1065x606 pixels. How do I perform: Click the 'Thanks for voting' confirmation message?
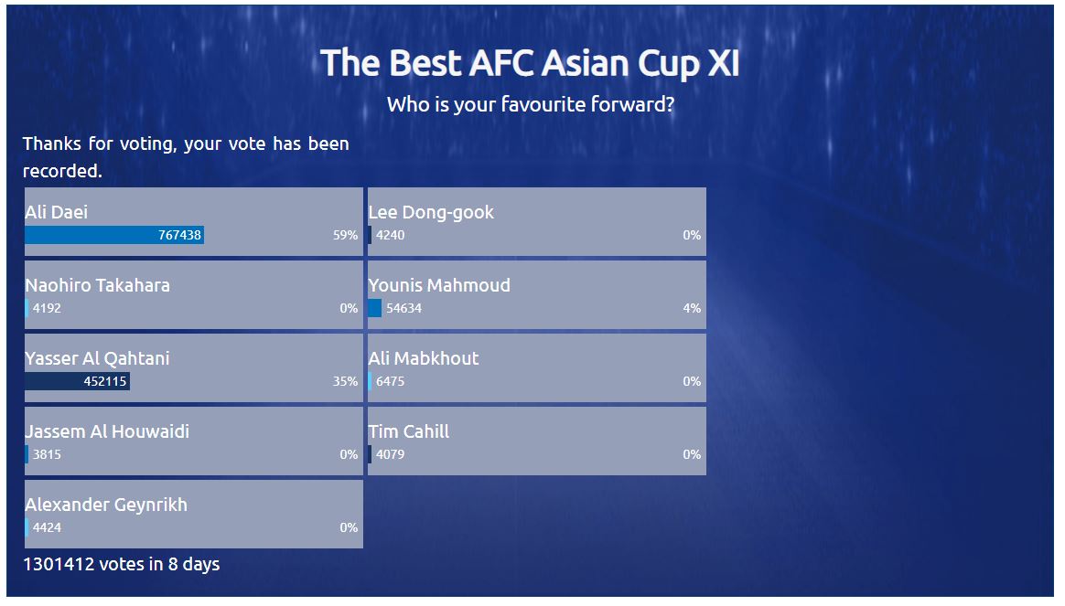pyautogui.click(x=186, y=157)
